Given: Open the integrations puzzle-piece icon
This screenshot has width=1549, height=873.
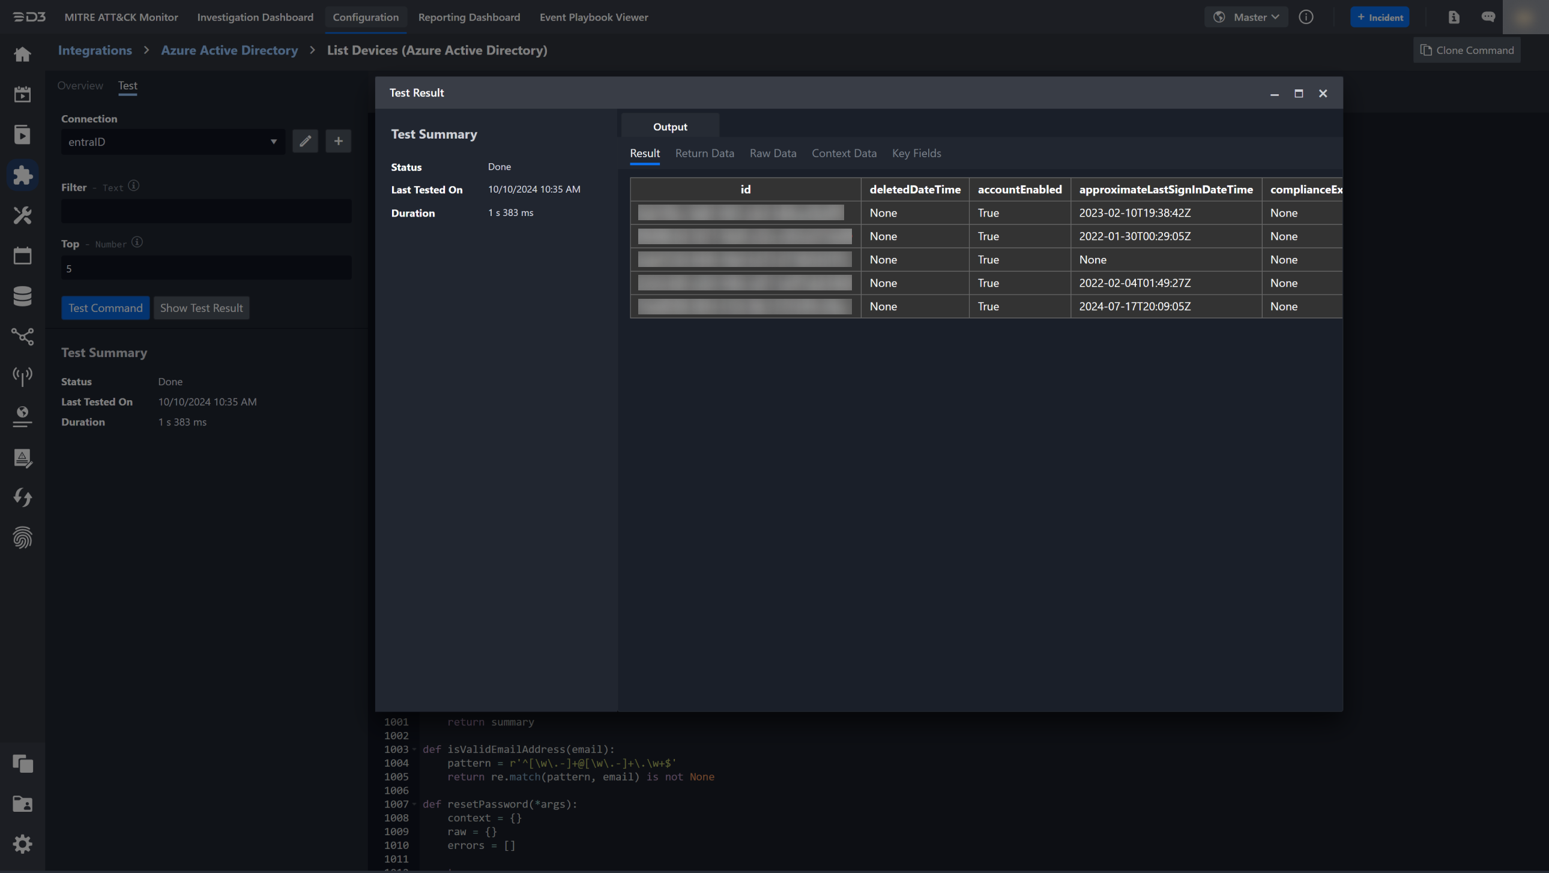Looking at the screenshot, I should point(22,175).
